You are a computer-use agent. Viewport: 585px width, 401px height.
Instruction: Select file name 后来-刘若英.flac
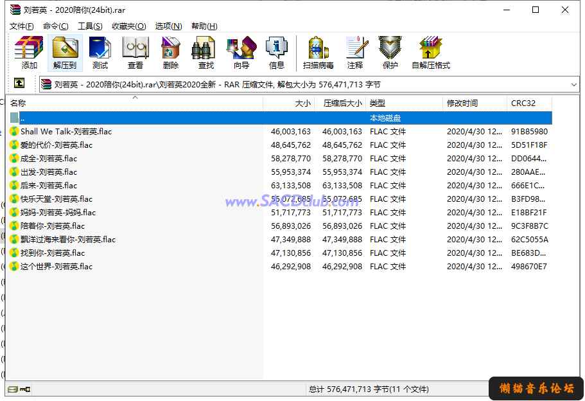pos(49,185)
